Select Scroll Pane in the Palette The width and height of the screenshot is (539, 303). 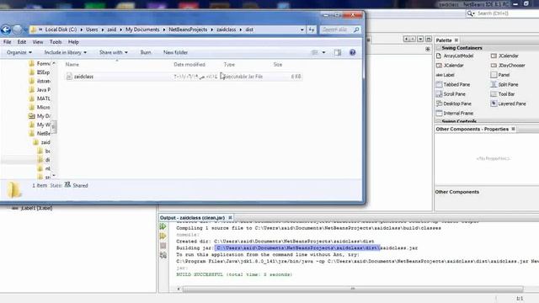click(x=451, y=94)
